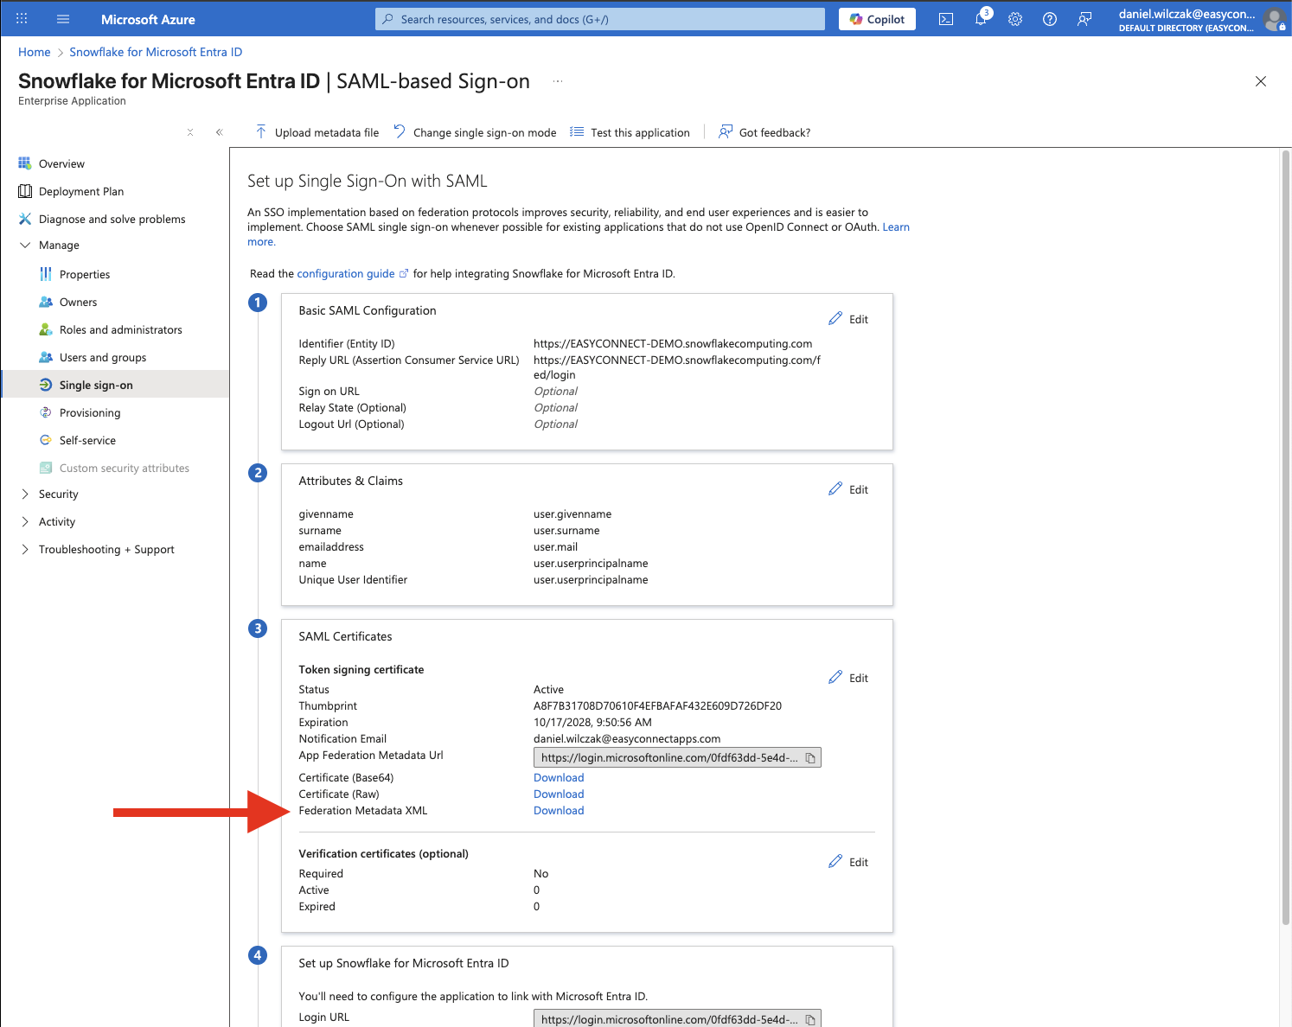Click the Copilot button
Screen dimensions: 1292x1027
[x=877, y=19]
